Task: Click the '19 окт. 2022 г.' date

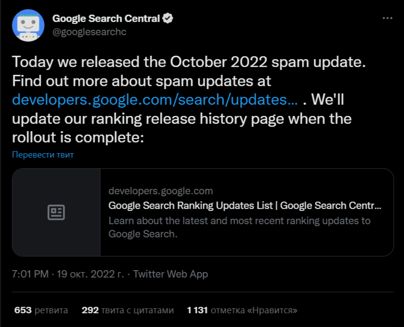Action: tap(90, 274)
